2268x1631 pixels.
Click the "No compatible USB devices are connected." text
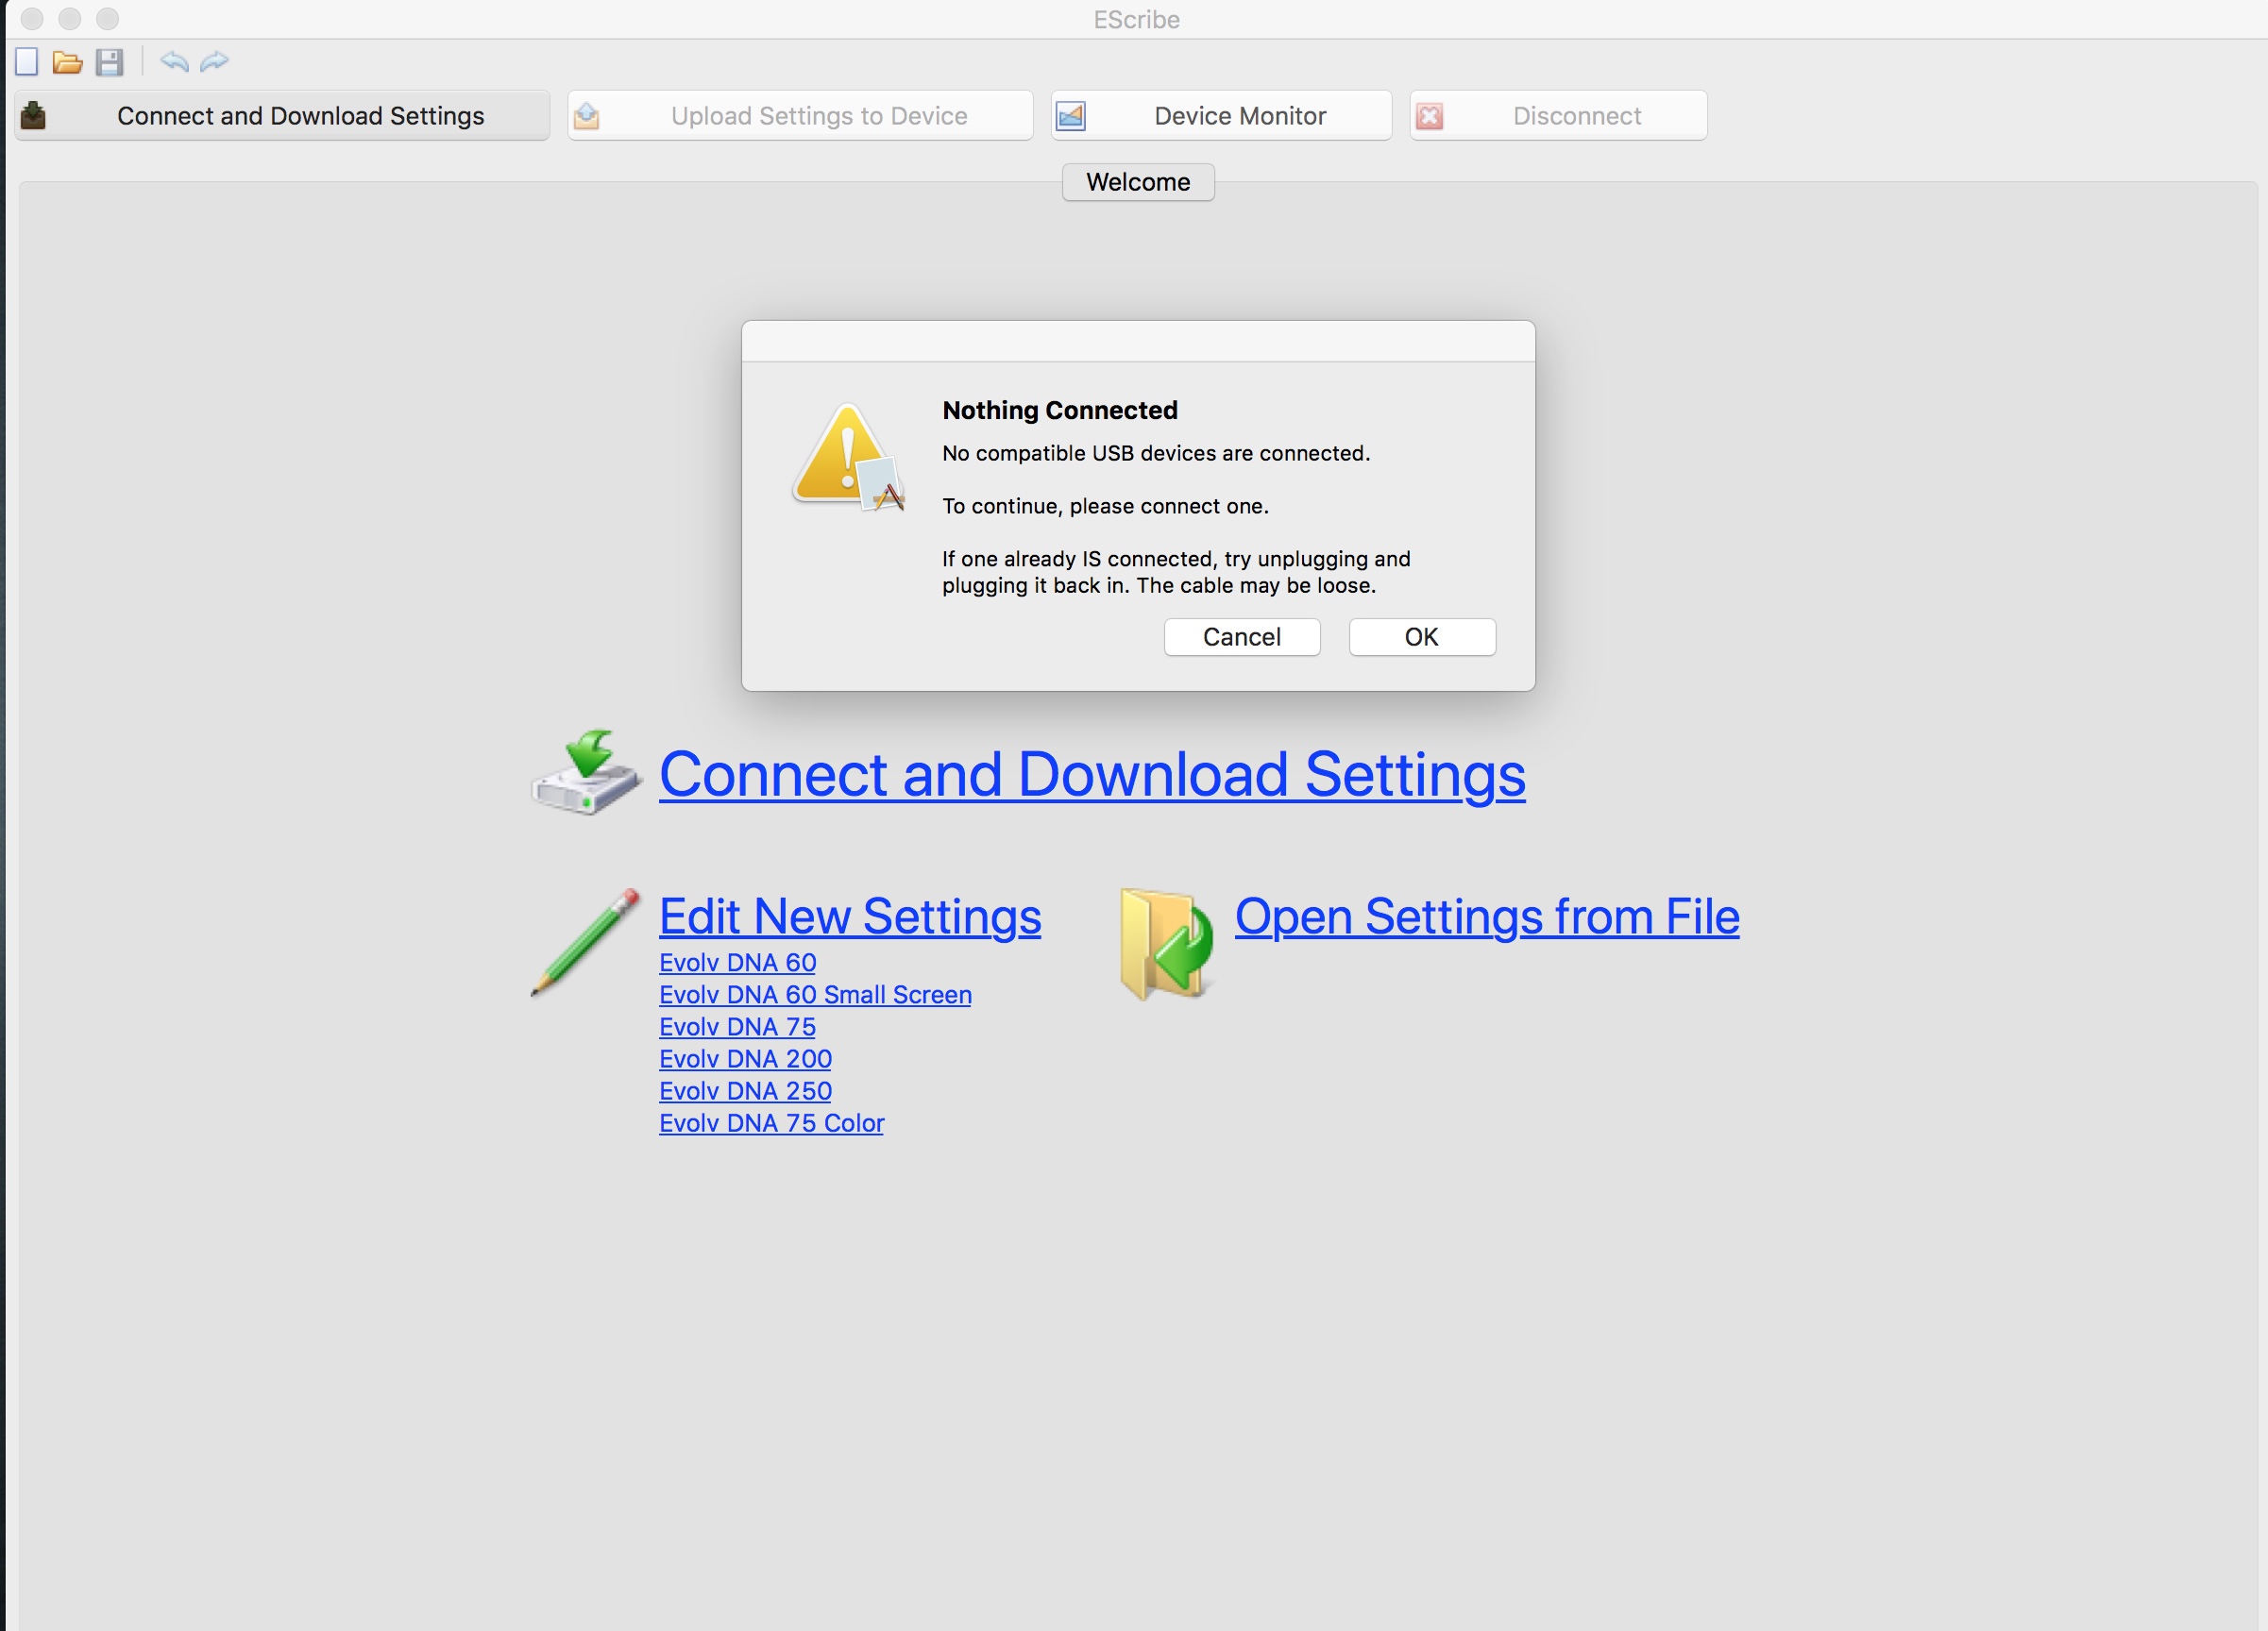coord(1156,454)
